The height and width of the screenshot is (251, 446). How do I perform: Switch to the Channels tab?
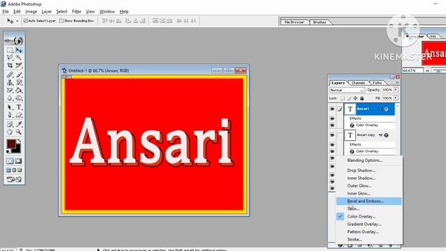point(358,83)
